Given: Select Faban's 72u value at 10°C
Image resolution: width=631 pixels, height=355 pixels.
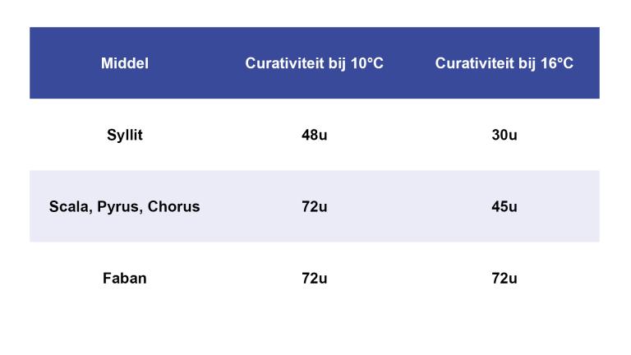Looking at the screenshot, I should [314, 278].
